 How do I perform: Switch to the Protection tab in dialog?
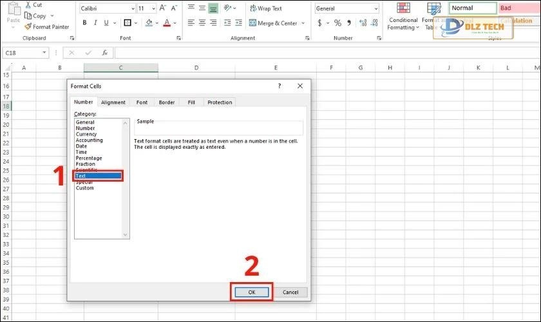(x=220, y=102)
